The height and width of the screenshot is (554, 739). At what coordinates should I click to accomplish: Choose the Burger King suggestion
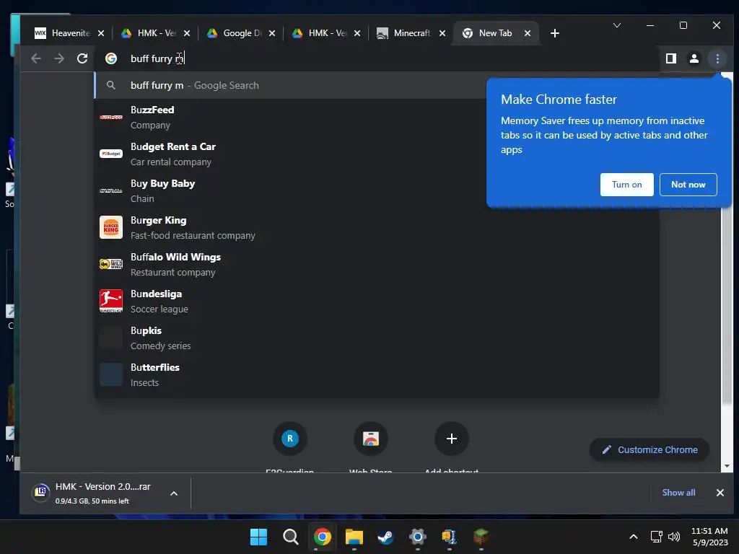click(377, 227)
